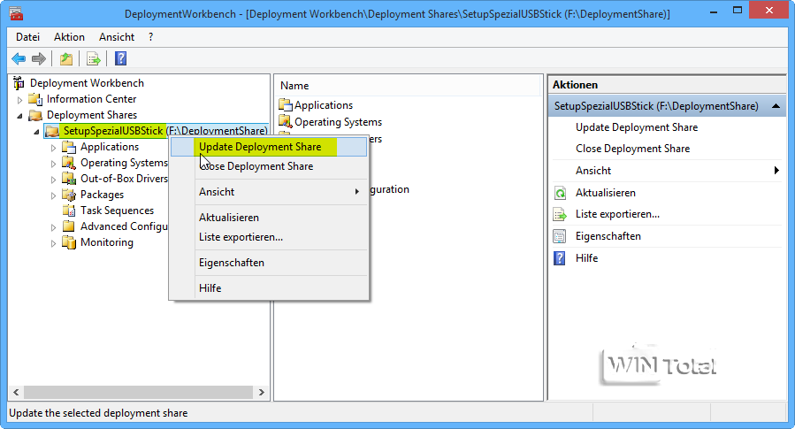Expand the Operating Systems tree node
Image resolution: width=795 pixels, height=429 pixels.
pyautogui.click(x=53, y=164)
